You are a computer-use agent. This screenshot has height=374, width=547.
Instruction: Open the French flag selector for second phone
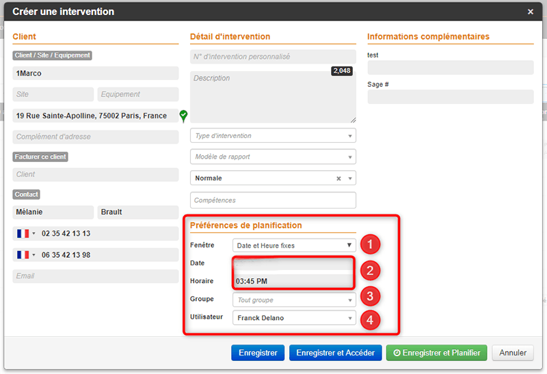click(25, 255)
